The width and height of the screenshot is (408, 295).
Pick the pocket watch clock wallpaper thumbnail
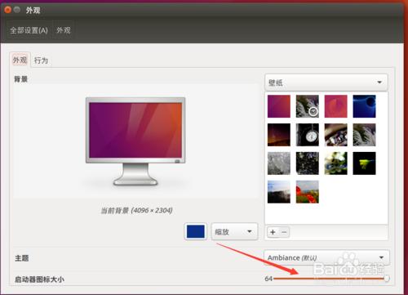308,135
